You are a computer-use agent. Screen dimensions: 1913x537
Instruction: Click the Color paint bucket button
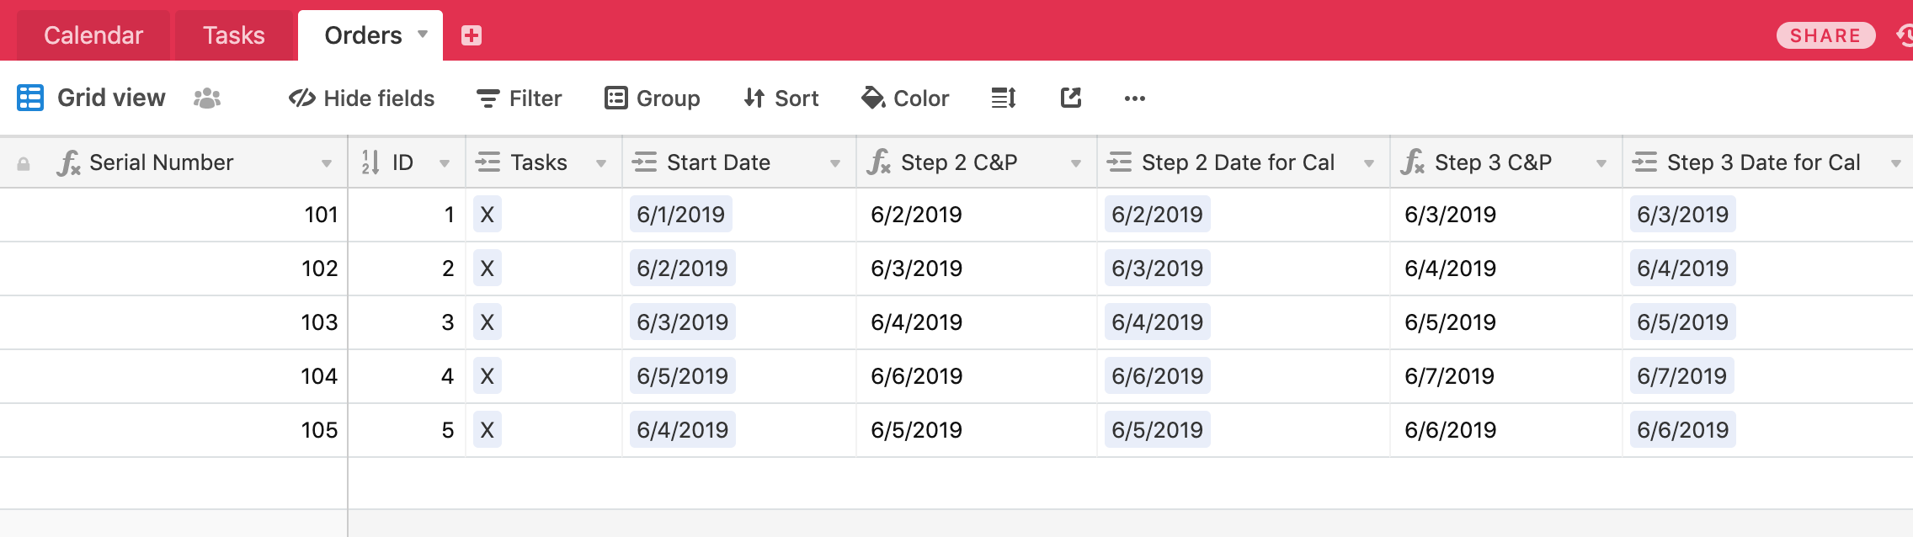click(x=905, y=98)
